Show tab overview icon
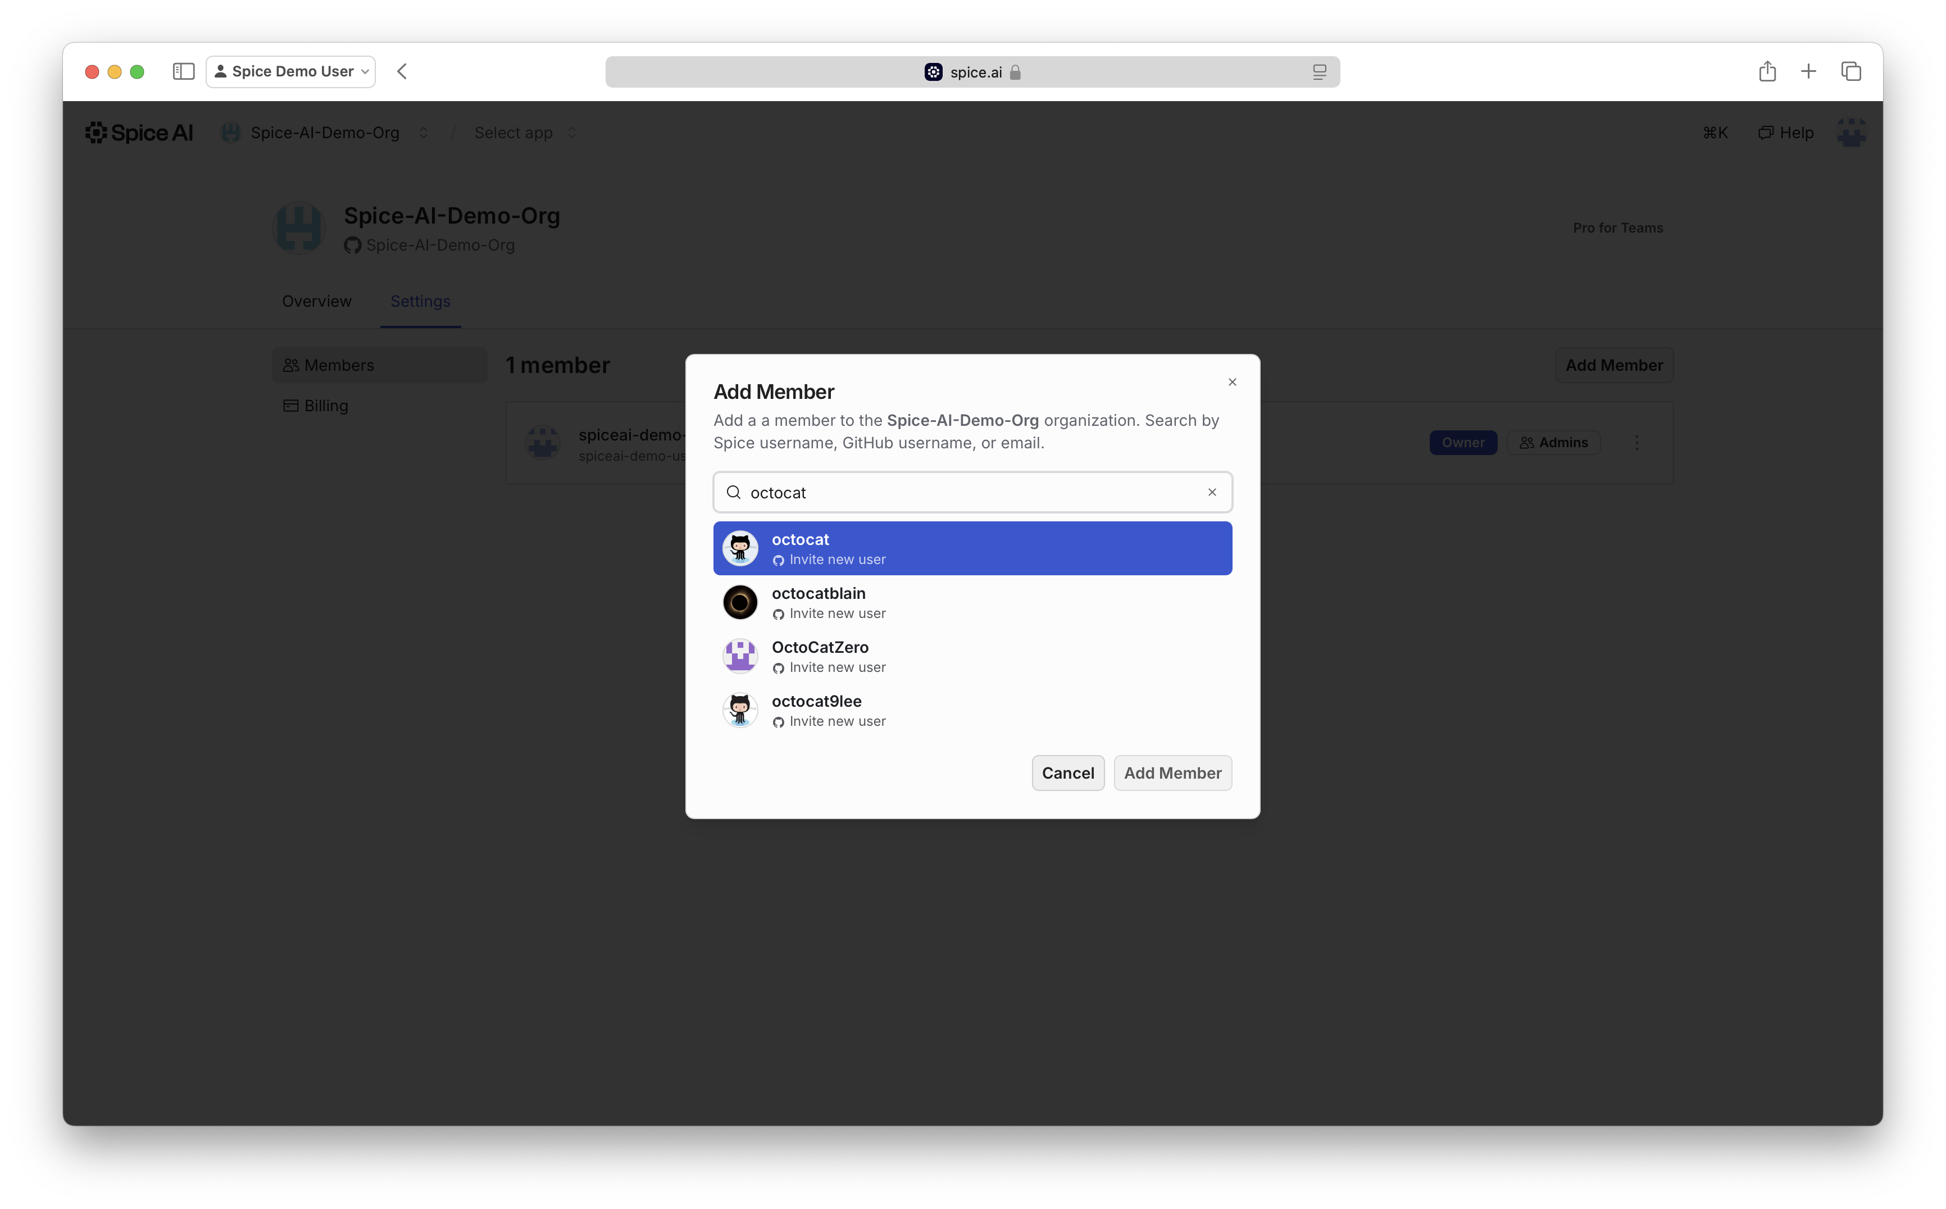This screenshot has width=1946, height=1209. (1851, 72)
